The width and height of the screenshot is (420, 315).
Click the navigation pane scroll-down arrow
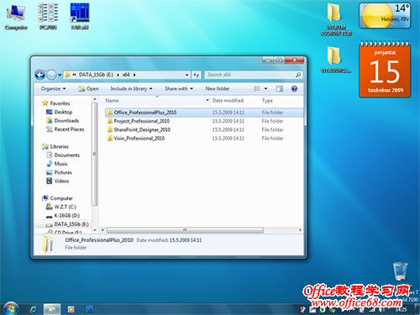(x=95, y=230)
